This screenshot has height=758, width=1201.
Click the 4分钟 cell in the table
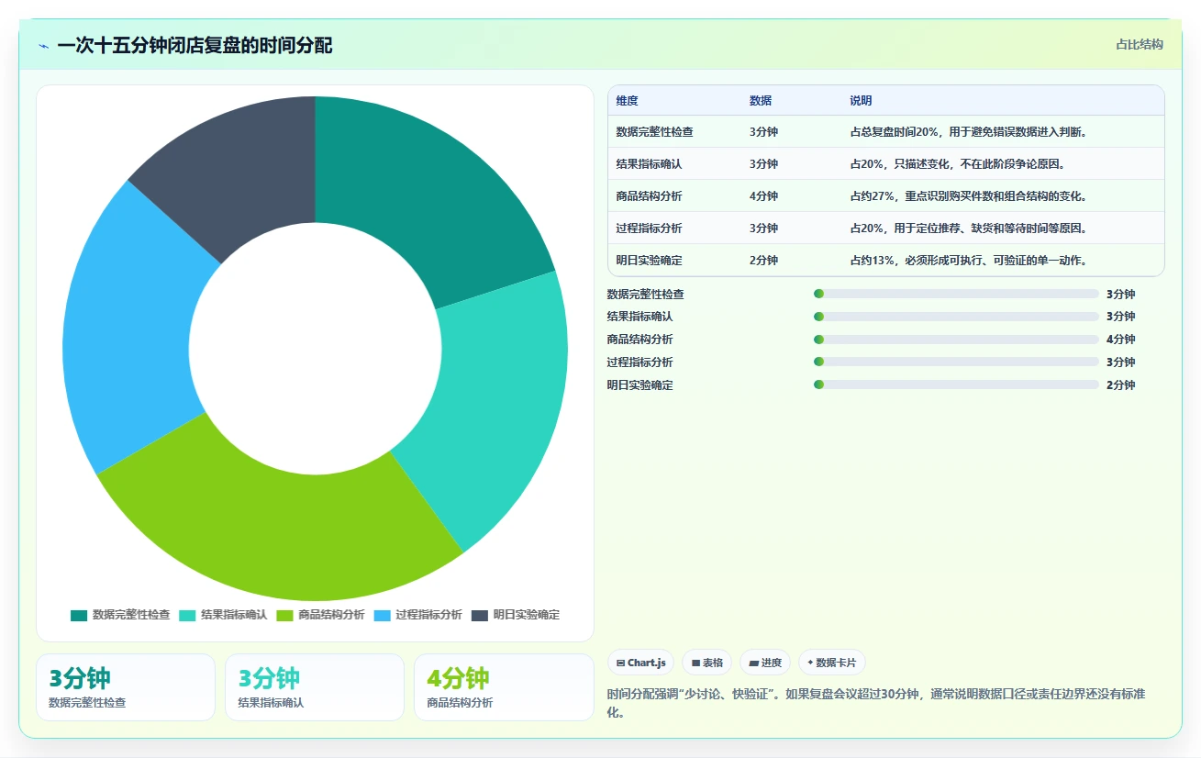point(763,196)
